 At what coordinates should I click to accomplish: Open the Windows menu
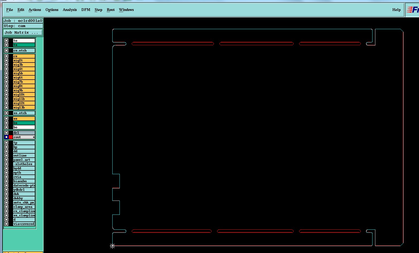[x=126, y=10]
